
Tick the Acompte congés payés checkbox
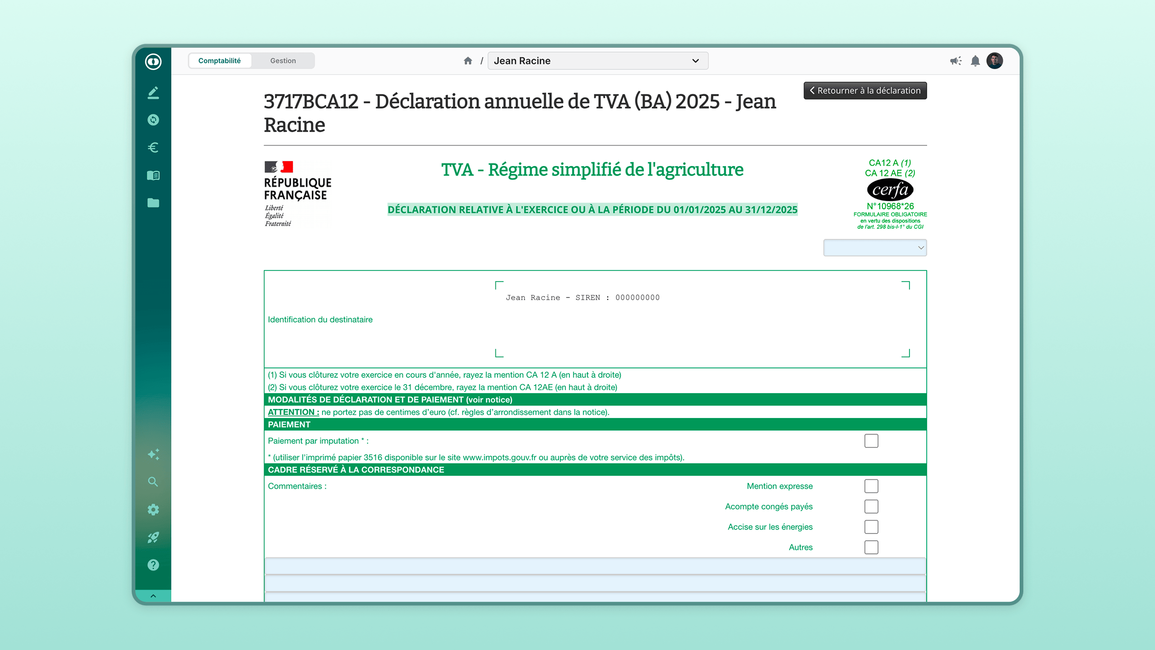871,506
